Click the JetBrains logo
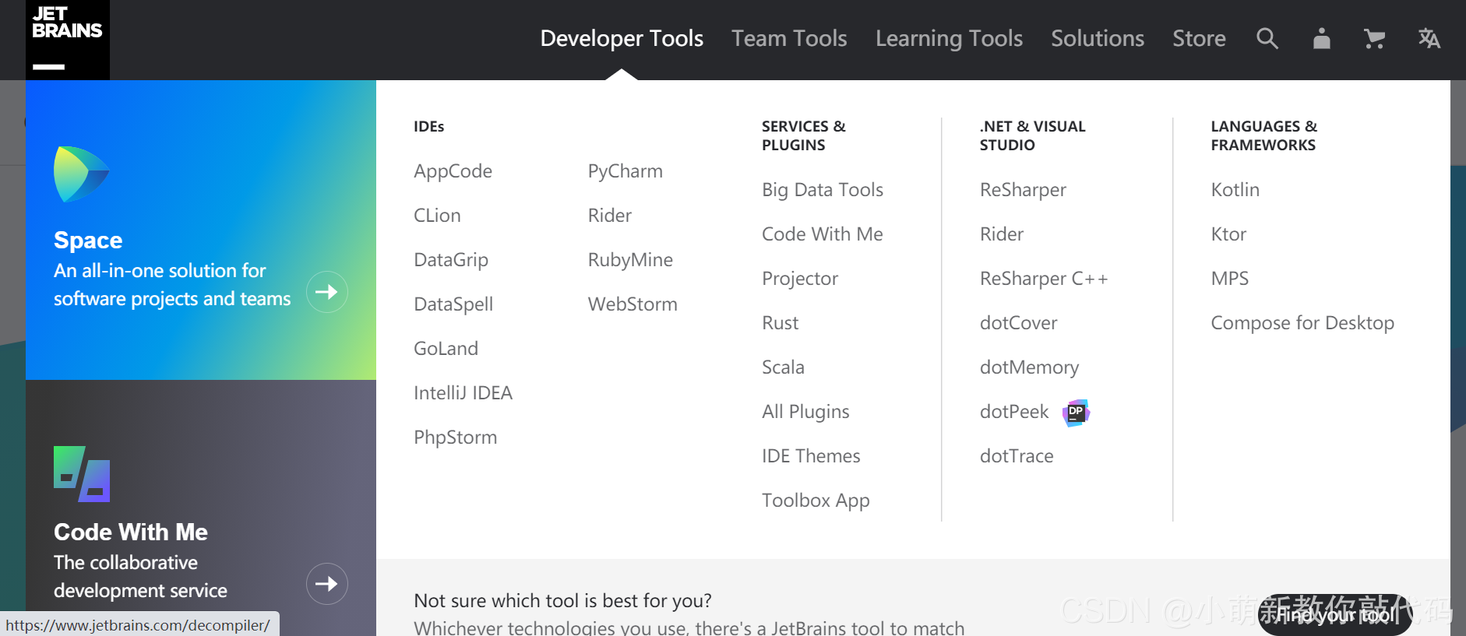The image size is (1466, 636). [x=68, y=40]
